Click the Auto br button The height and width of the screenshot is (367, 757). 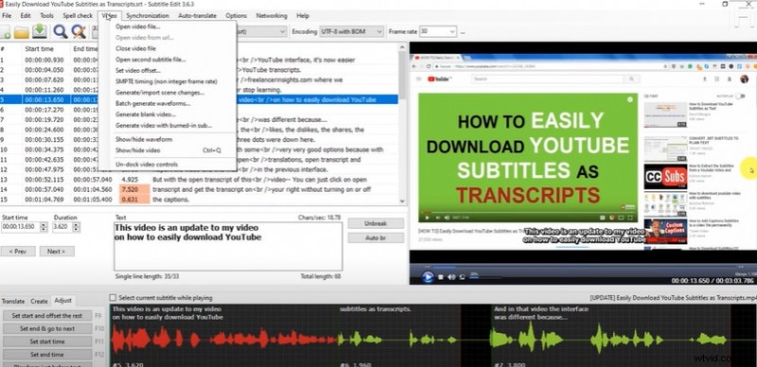click(376, 238)
